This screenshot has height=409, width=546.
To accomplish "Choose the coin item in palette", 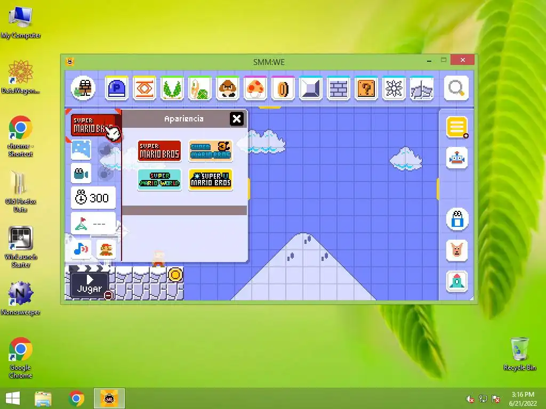I will point(283,88).
